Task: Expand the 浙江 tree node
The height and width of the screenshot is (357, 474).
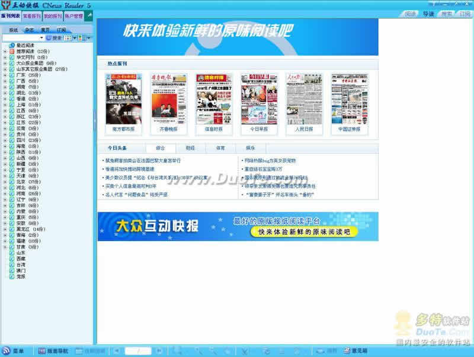Action: (x=5, y=117)
